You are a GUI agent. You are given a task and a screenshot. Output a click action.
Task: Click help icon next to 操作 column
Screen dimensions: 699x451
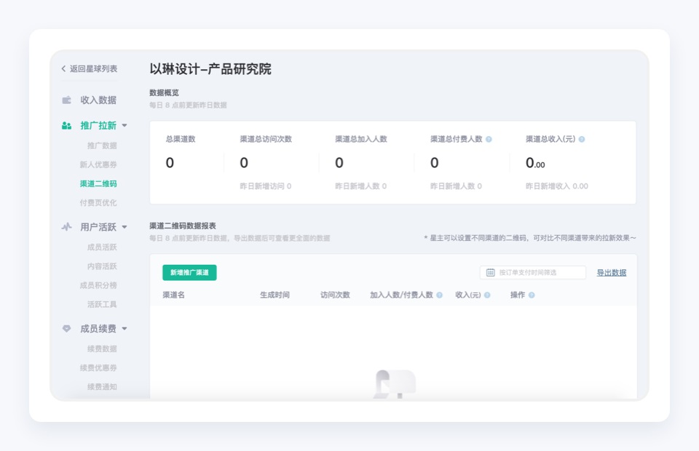pyautogui.click(x=532, y=295)
